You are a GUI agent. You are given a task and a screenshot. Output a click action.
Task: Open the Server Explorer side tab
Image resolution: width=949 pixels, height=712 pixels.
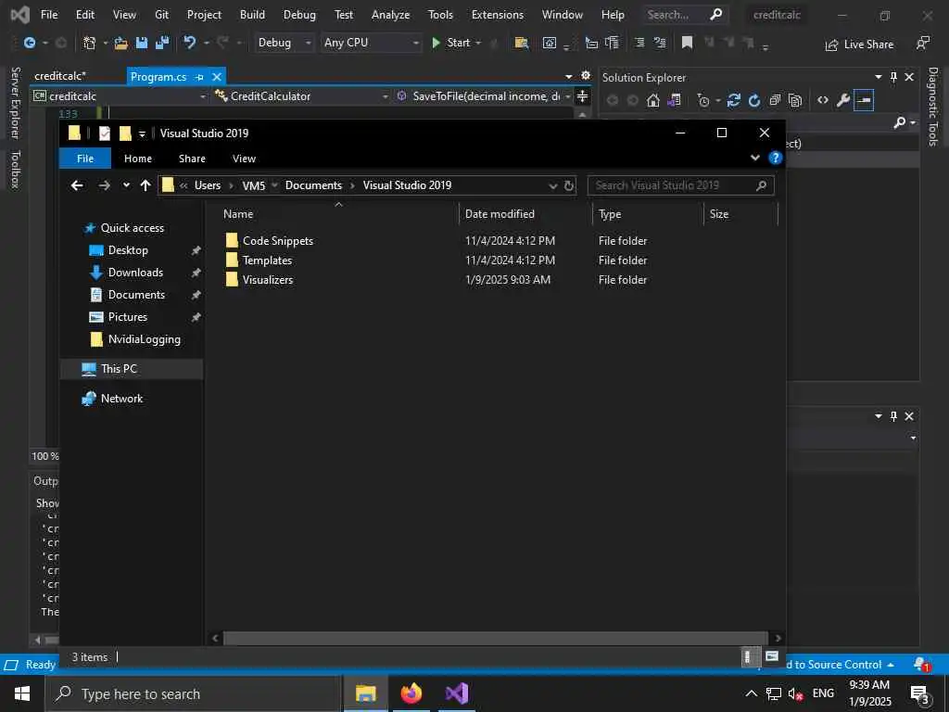[16, 103]
